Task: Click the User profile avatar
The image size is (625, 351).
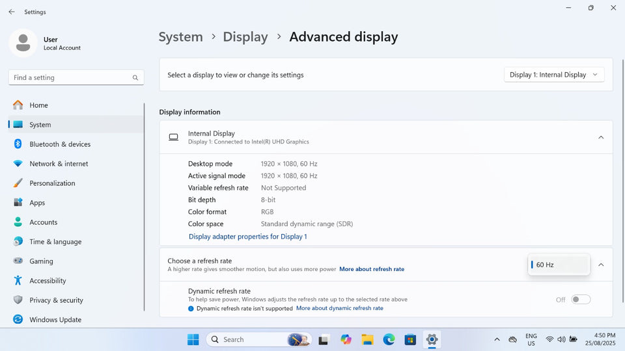Action: coord(23,43)
